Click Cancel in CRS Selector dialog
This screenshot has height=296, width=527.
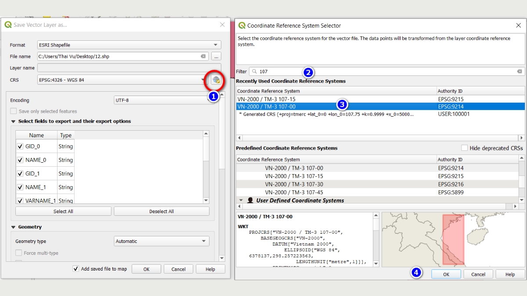pos(478,274)
